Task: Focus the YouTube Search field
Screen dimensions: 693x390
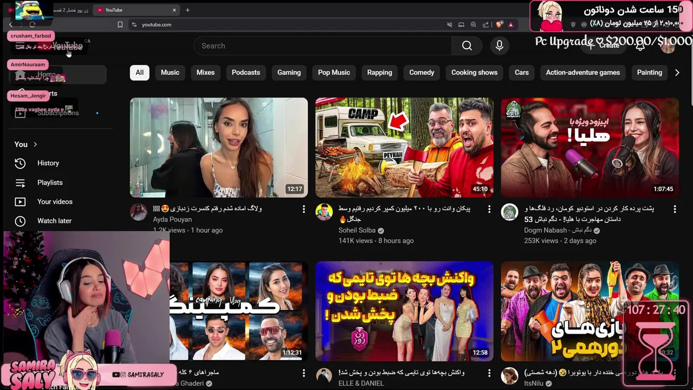Action: [x=323, y=46]
